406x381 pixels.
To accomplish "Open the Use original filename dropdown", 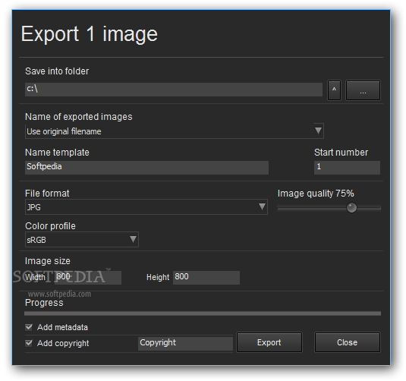I will tap(175, 131).
